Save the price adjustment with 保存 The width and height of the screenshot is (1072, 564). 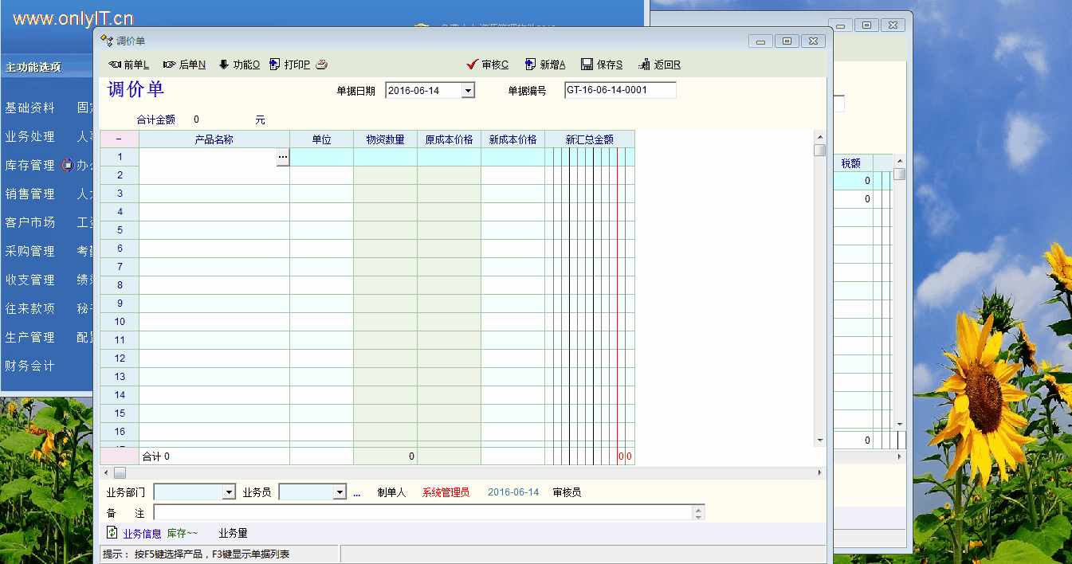coord(602,65)
